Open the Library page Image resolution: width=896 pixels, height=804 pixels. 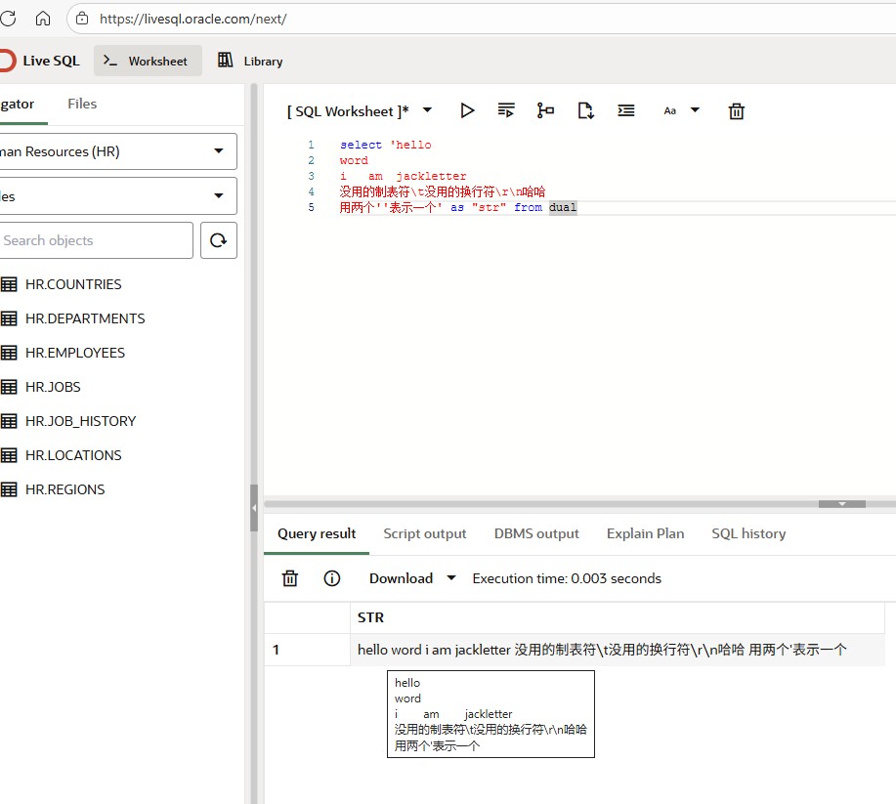pyautogui.click(x=250, y=61)
